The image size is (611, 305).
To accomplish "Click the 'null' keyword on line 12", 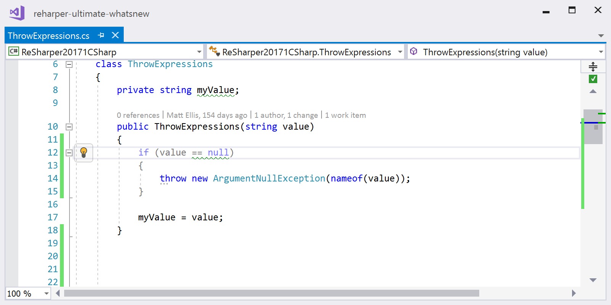I will click(x=218, y=153).
